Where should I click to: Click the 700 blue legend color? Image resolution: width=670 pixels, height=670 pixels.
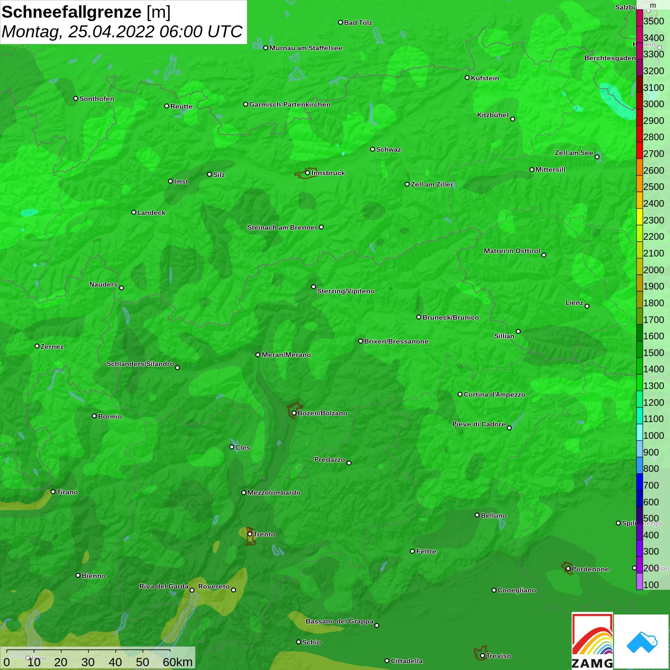[639, 482]
